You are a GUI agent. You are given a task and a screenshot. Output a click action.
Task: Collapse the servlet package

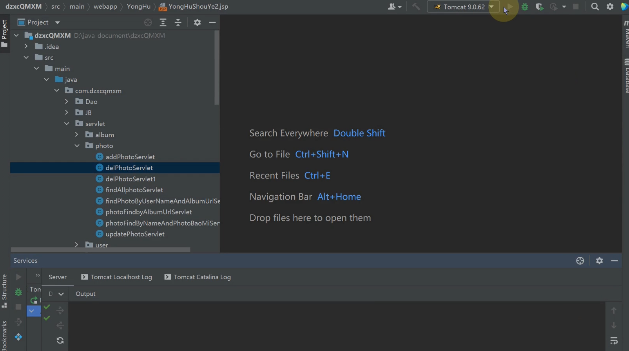(x=67, y=124)
